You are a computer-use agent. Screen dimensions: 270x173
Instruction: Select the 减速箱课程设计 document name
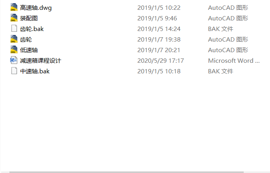pos(40,61)
